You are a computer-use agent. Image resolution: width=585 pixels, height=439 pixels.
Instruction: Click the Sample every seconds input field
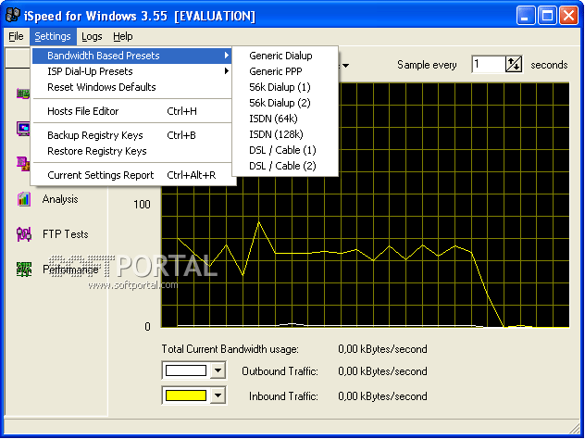click(x=489, y=65)
